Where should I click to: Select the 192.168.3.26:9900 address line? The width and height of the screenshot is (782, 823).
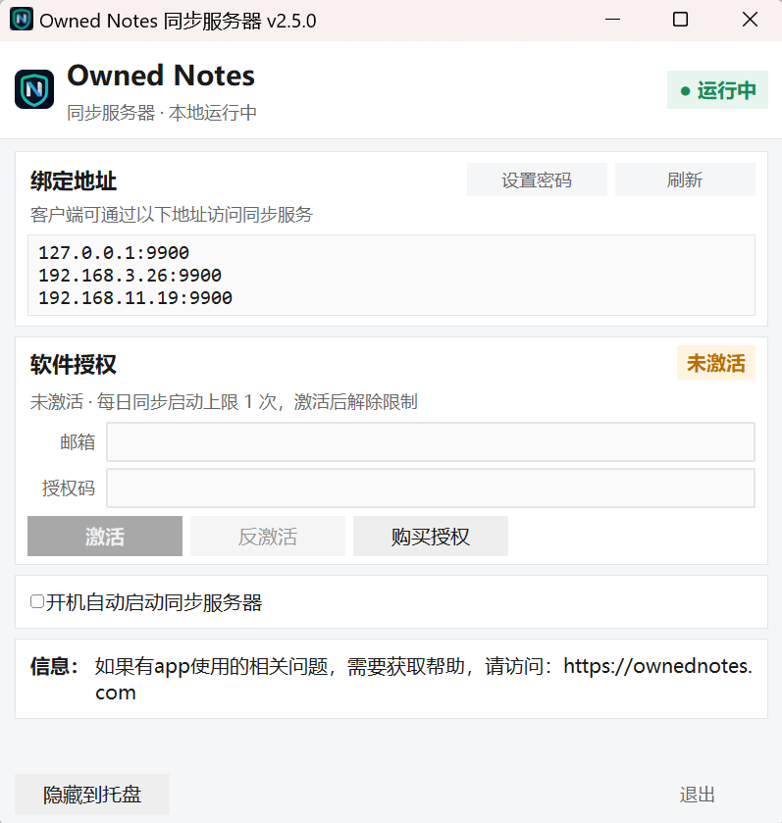pos(130,275)
